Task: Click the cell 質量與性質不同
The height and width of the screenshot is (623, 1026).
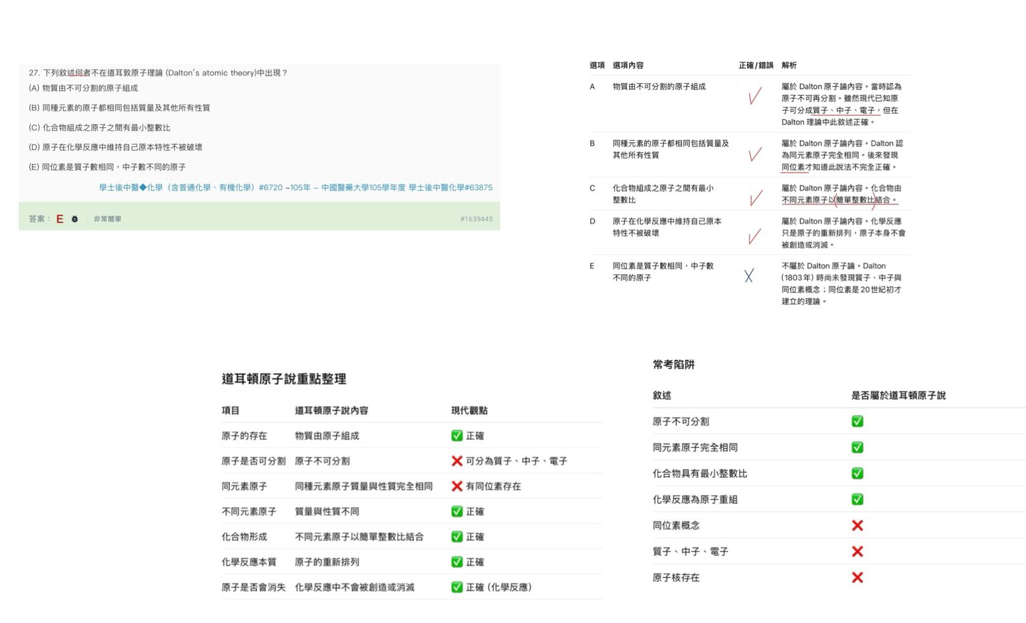Action: (327, 511)
